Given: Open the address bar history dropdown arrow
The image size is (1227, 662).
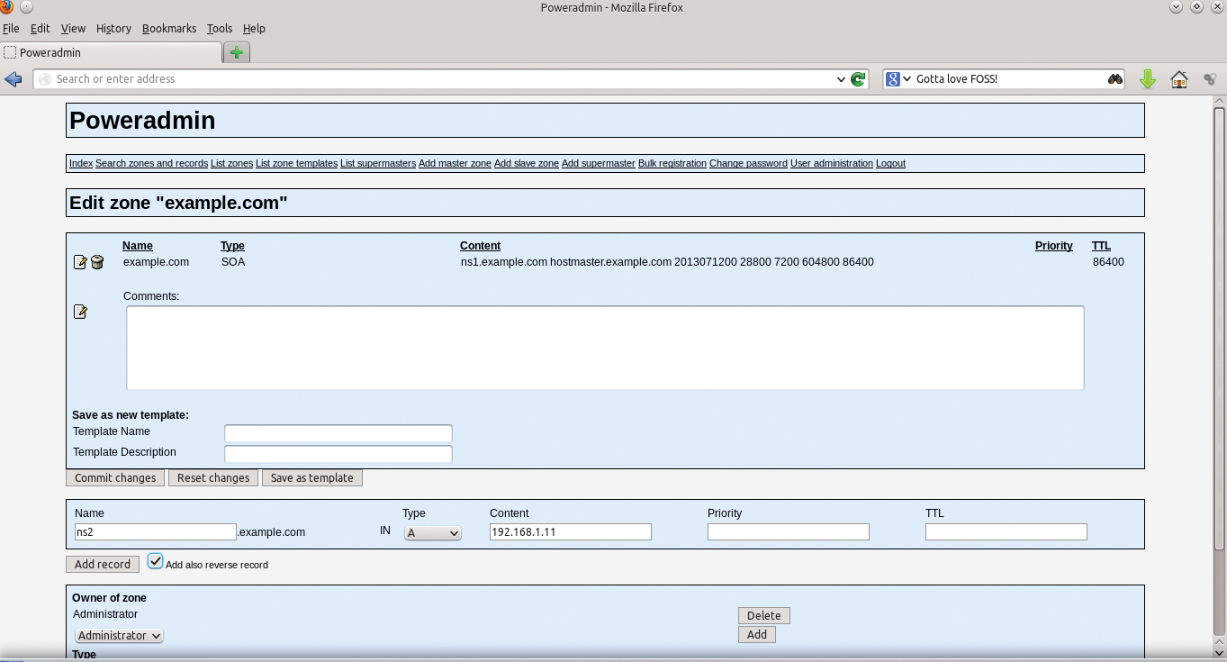Looking at the screenshot, I should pyautogui.click(x=841, y=79).
